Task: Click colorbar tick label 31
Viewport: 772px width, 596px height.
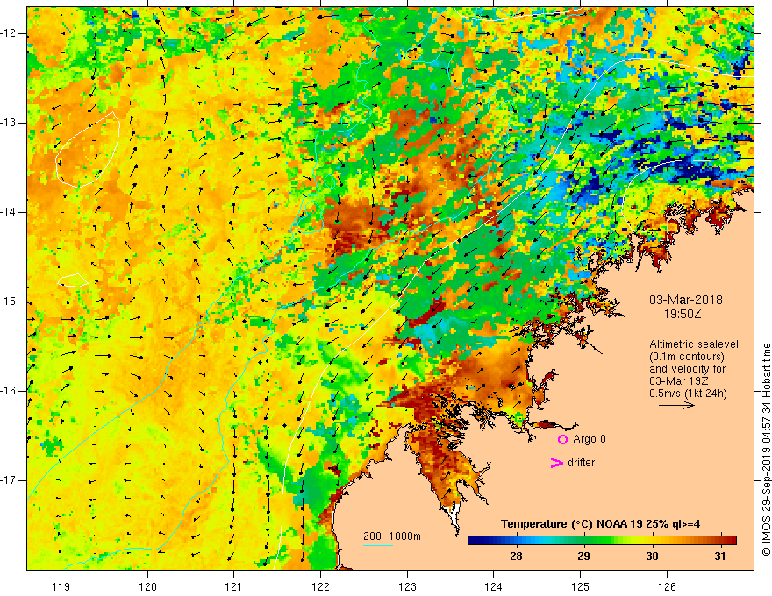Action: click(720, 557)
